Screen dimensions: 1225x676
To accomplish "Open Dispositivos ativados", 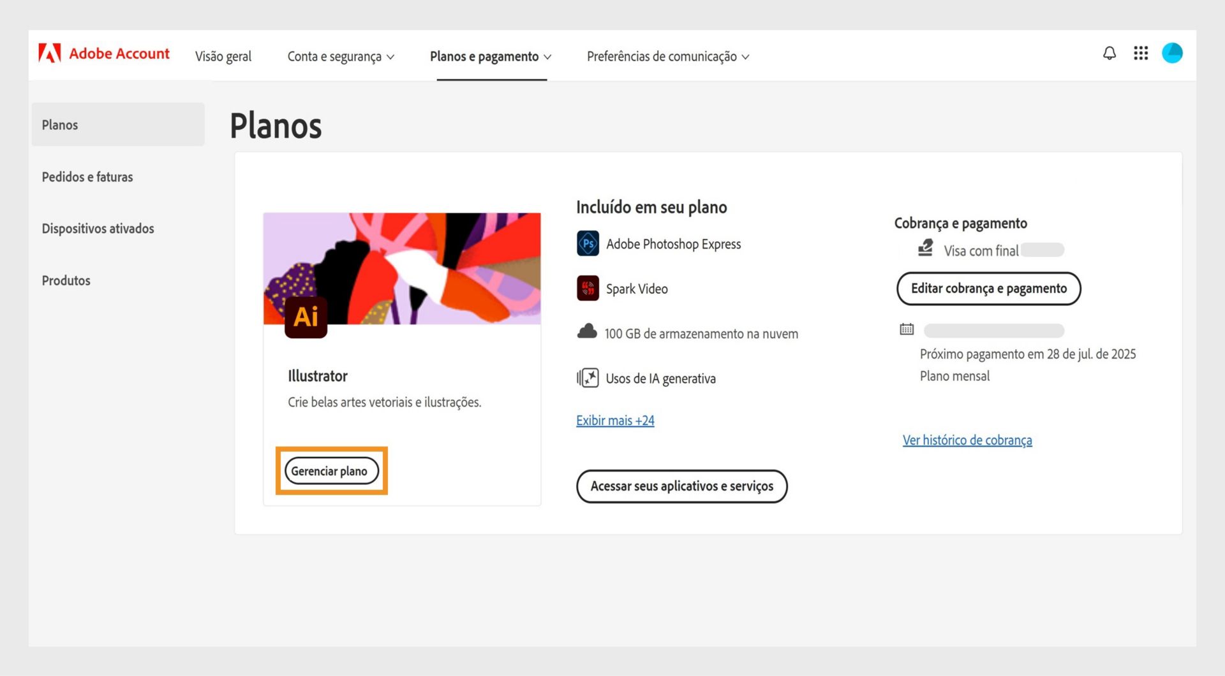I will [98, 229].
